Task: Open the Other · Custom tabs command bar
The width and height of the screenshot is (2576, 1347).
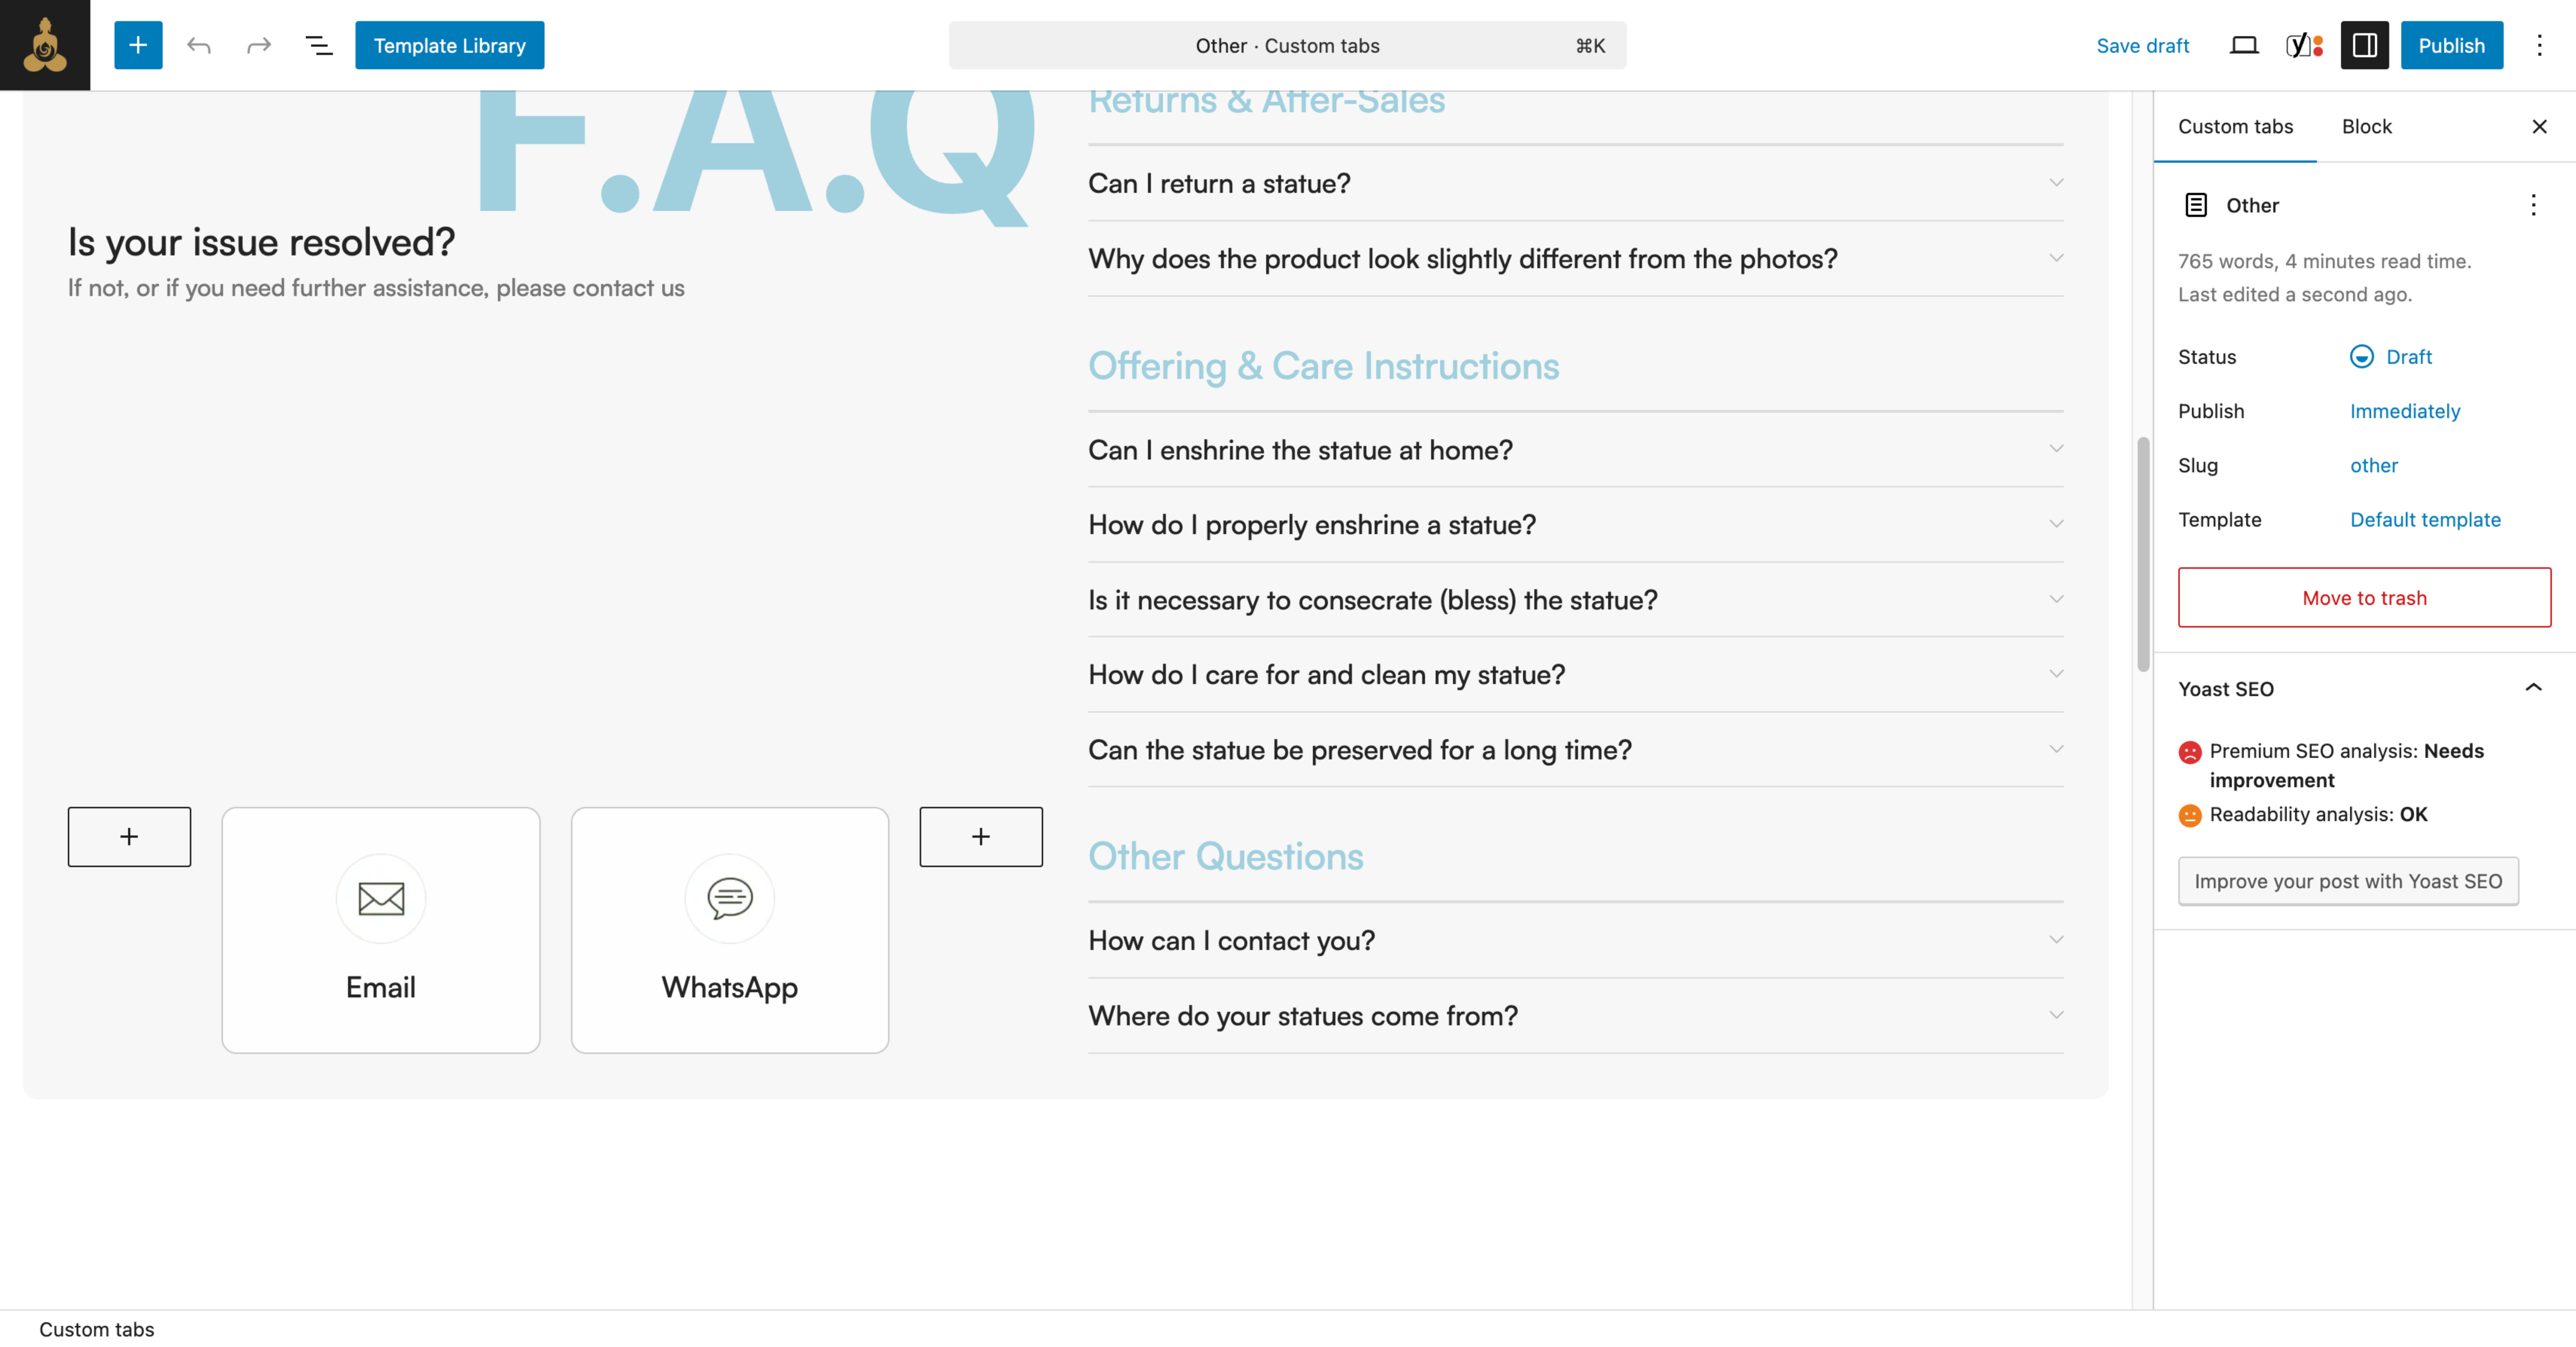Action: click(x=1287, y=45)
